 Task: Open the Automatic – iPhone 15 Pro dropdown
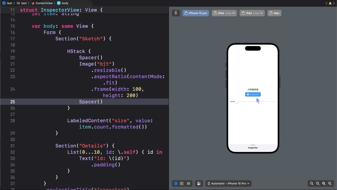229,183
